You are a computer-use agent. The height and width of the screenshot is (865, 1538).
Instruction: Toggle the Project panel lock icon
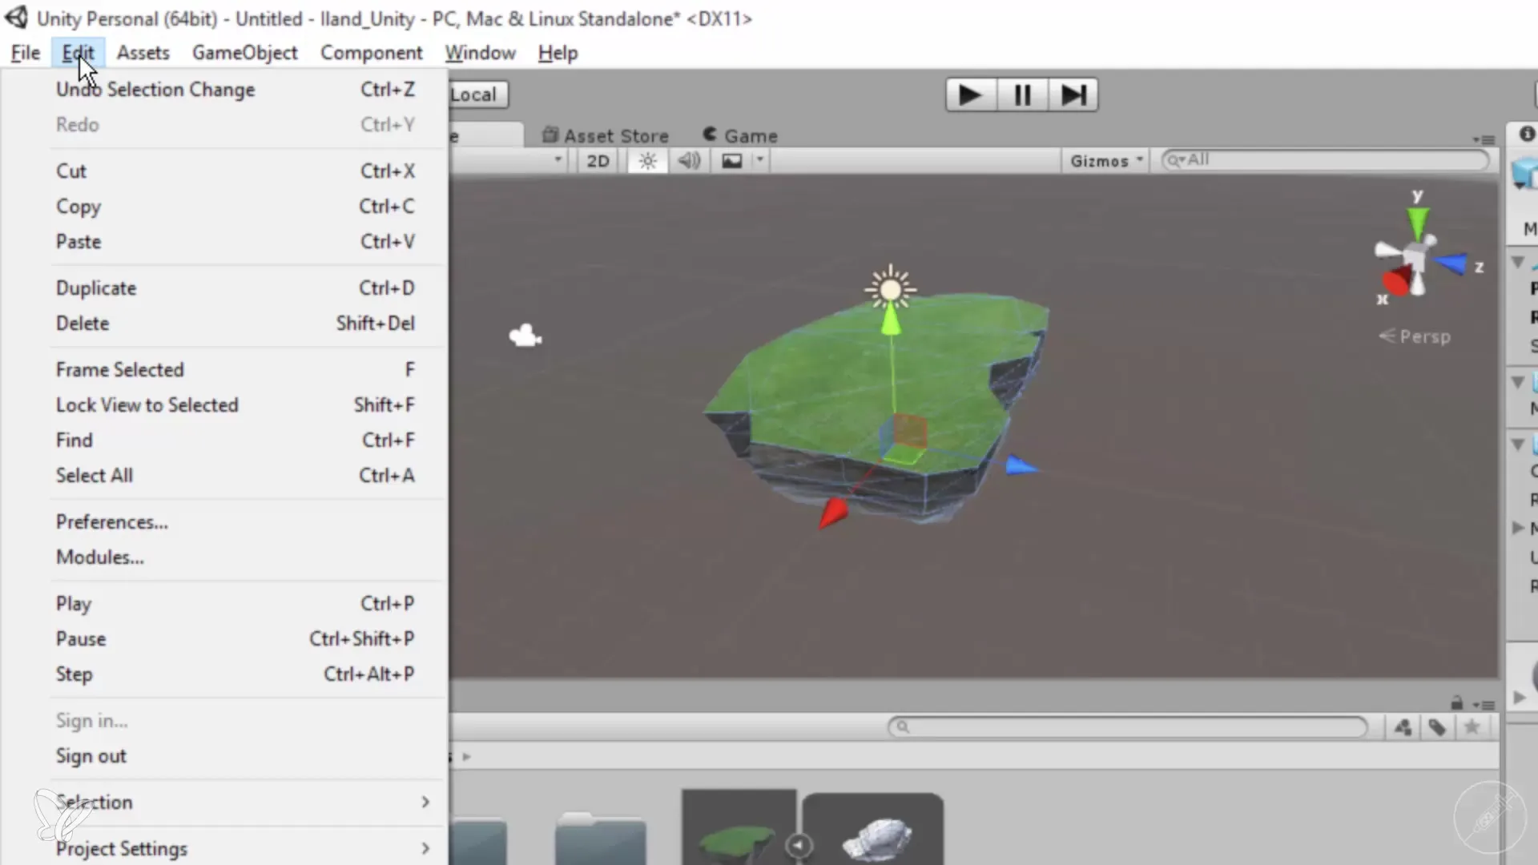pos(1457,703)
